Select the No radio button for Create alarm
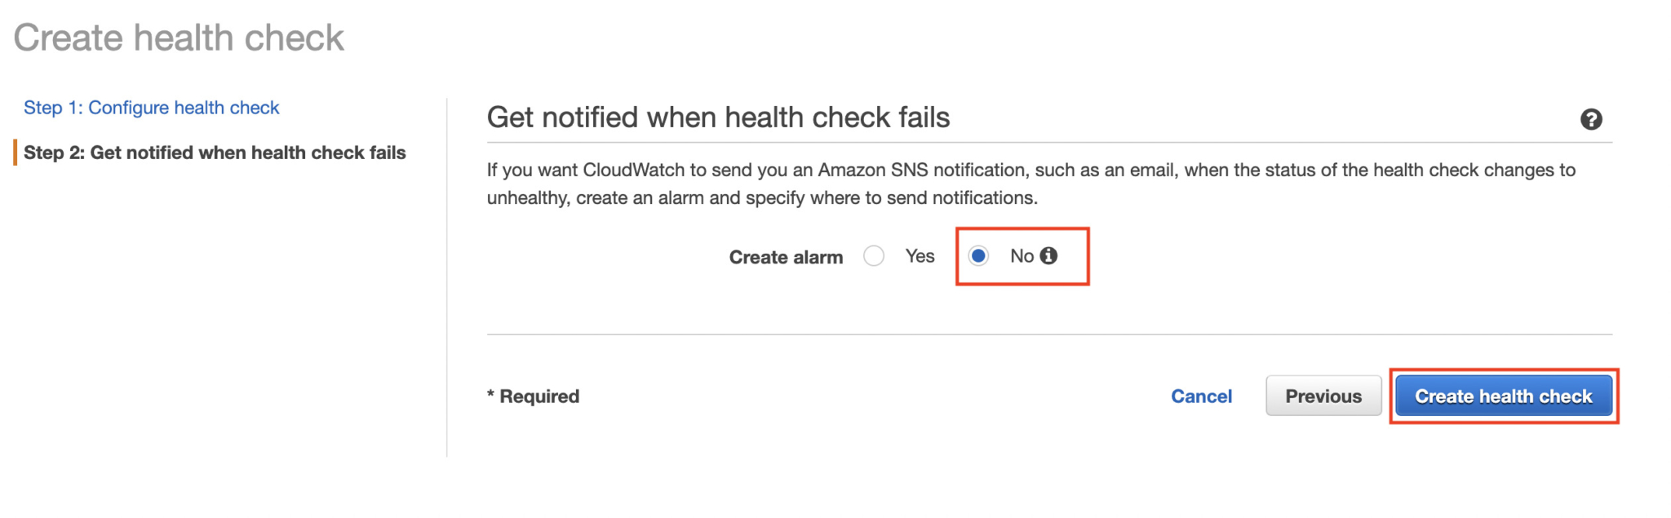This screenshot has width=1671, height=518. [x=978, y=256]
